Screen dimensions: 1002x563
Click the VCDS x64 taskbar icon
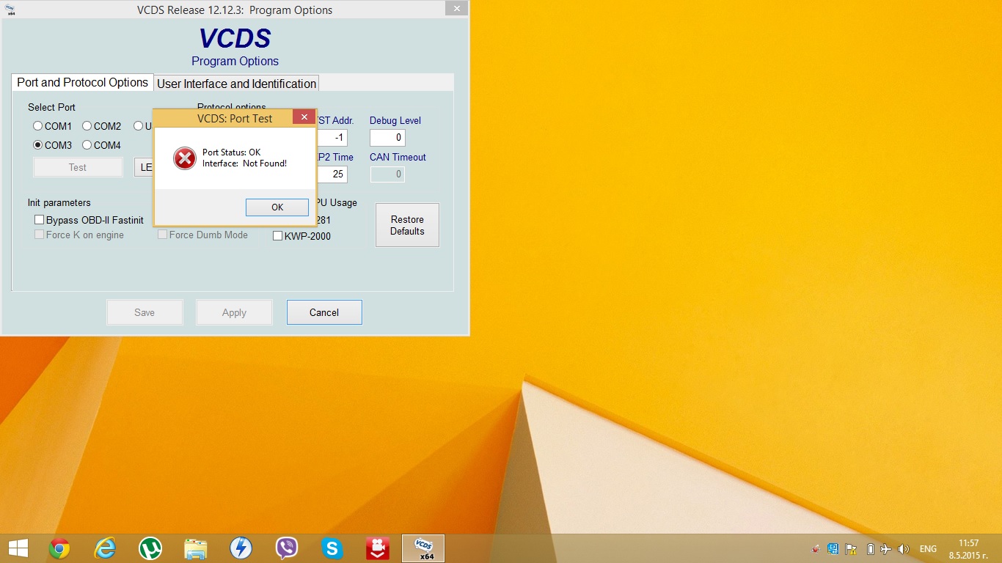point(423,548)
